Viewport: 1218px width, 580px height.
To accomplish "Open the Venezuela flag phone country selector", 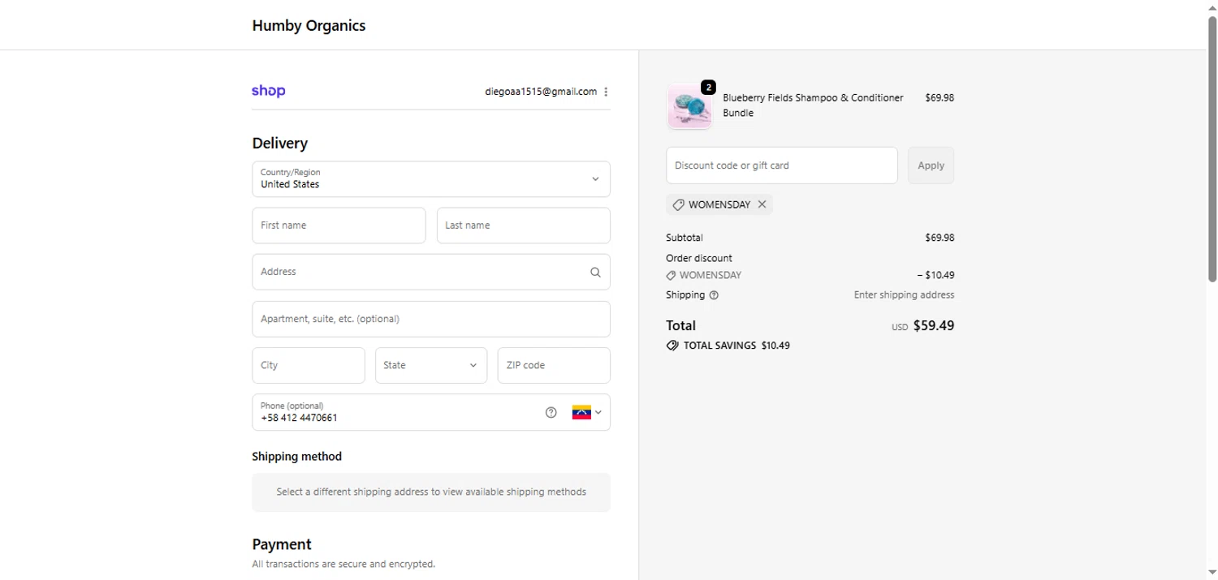I will [x=587, y=412].
